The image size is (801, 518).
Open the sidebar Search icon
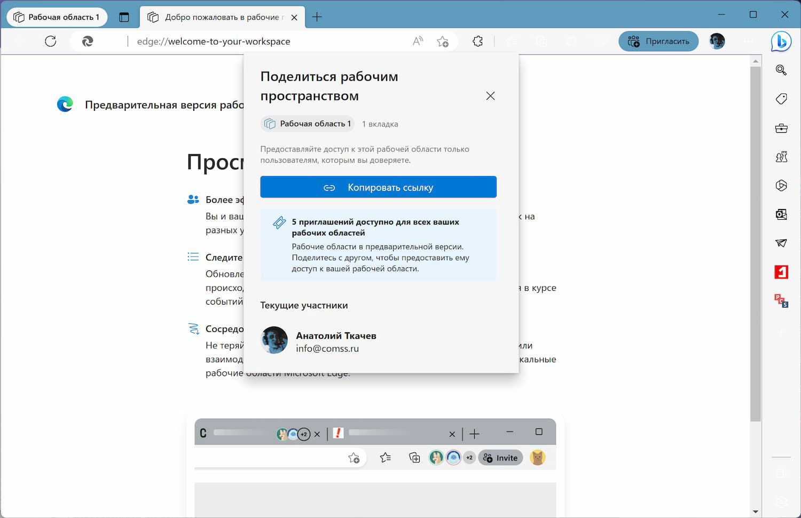(781, 70)
